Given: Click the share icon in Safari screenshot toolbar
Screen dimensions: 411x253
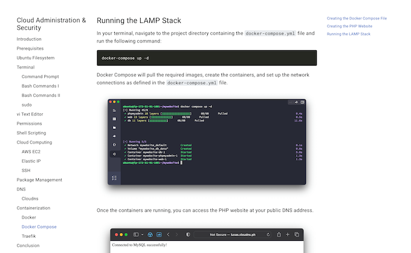Looking at the screenshot, I should pyautogui.click(x=279, y=234).
